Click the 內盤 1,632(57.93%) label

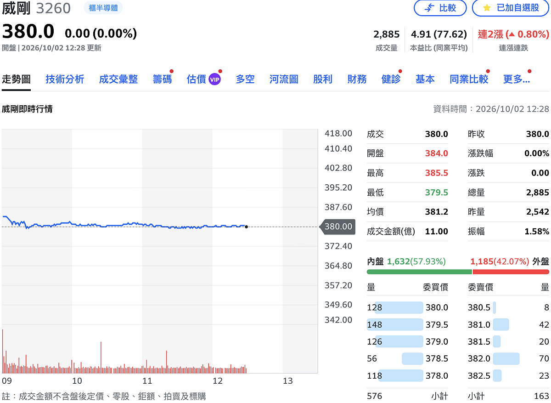point(406,261)
